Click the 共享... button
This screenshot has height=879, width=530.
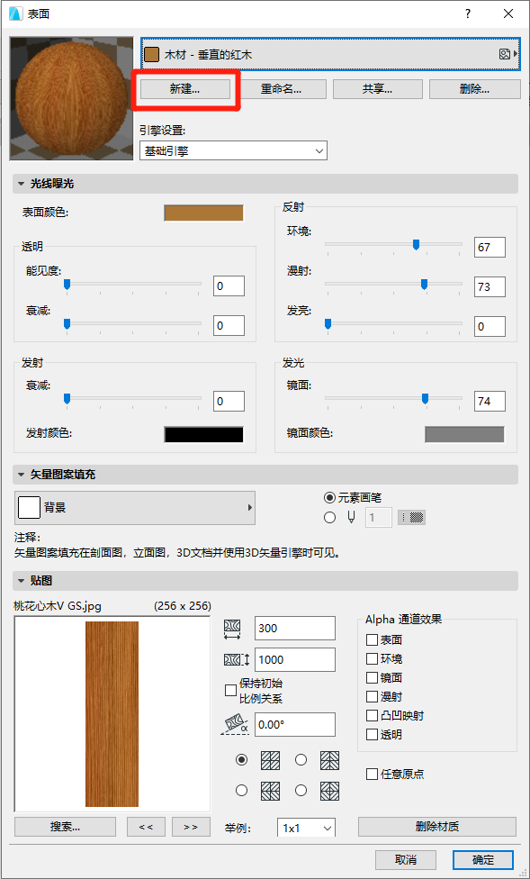378,89
